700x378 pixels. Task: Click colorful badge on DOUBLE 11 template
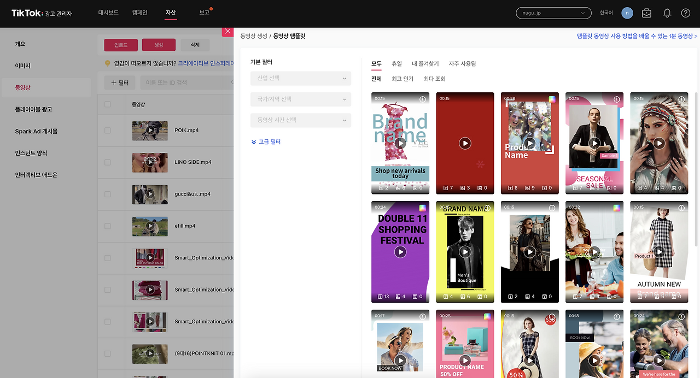422,208
